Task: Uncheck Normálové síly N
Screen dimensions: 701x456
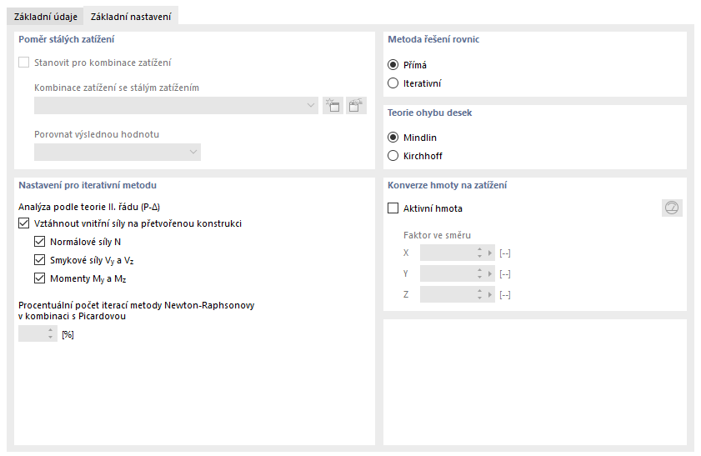Action: (x=40, y=242)
